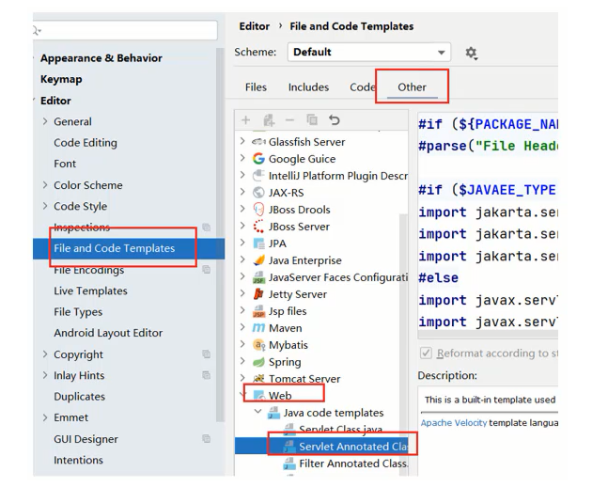Click the settings search field
The width and height of the screenshot is (608, 487).
(125, 30)
